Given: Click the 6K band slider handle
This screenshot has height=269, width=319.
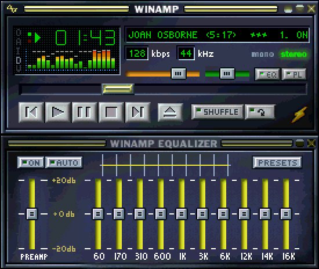Looking at the screenshot, I should click(223, 214).
